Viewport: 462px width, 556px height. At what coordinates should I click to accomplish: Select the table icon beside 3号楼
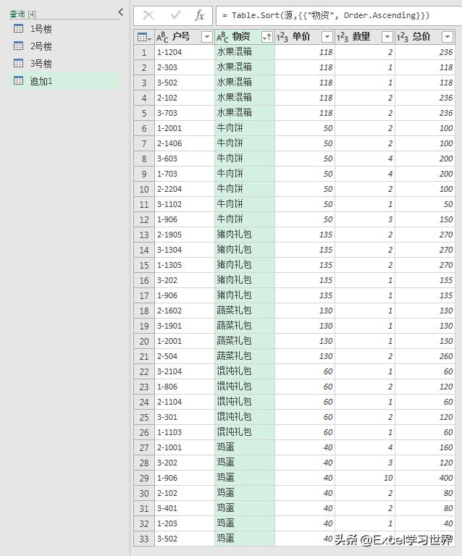[18, 63]
